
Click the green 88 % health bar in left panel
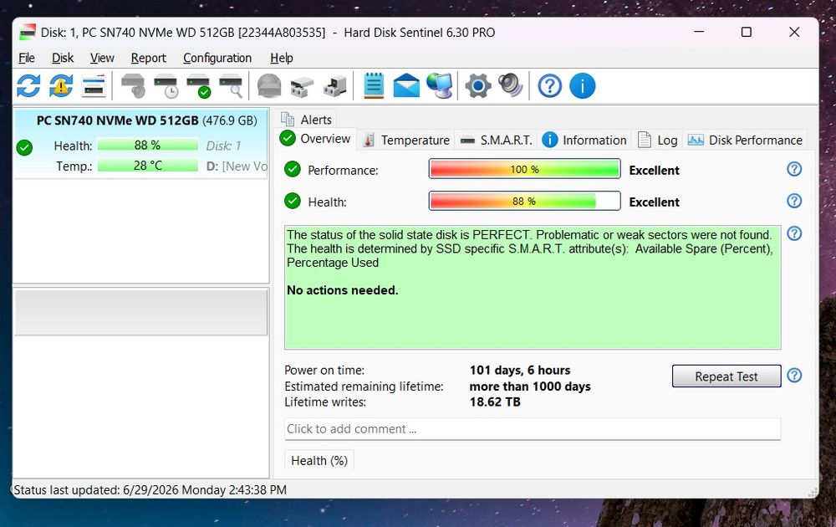click(x=148, y=145)
